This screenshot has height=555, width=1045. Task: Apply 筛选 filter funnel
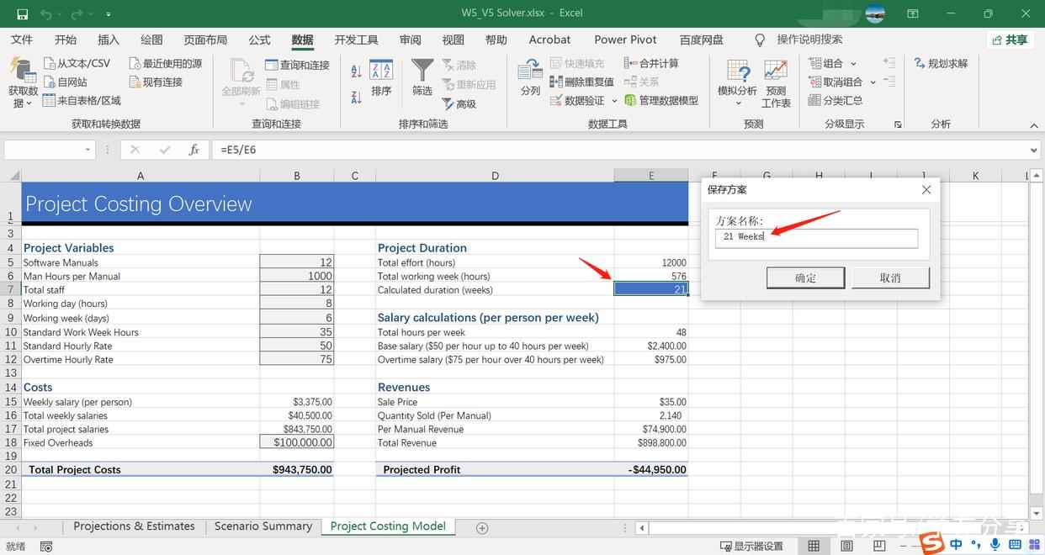[x=422, y=78]
